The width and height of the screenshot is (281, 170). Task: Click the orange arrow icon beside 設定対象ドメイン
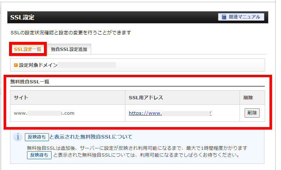[x=16, y=65]
